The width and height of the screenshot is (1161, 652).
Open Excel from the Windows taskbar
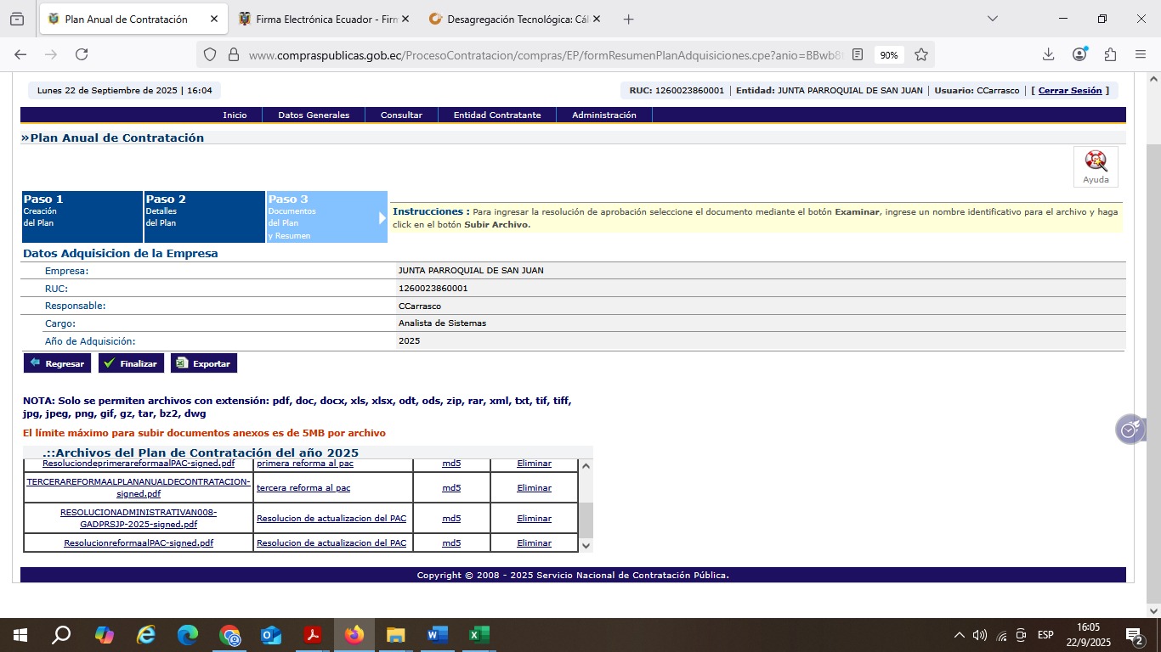point(479,635)
